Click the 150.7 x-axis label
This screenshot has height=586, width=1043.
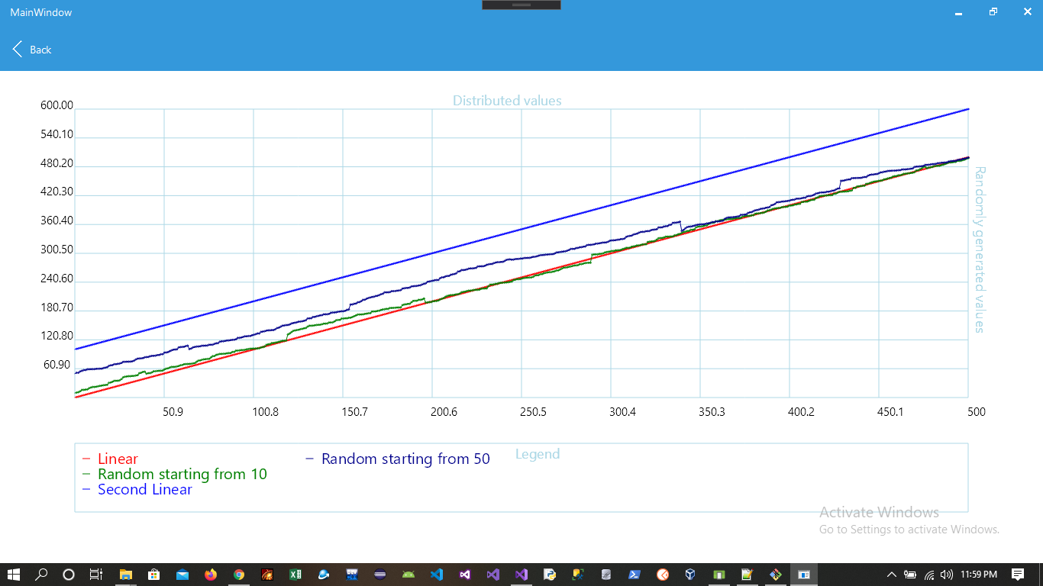click(x=355, y=412)
